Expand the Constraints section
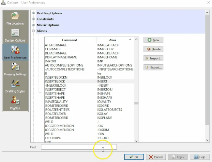The width and height of the screenshot is (212, 162). [x=34, y=19]
